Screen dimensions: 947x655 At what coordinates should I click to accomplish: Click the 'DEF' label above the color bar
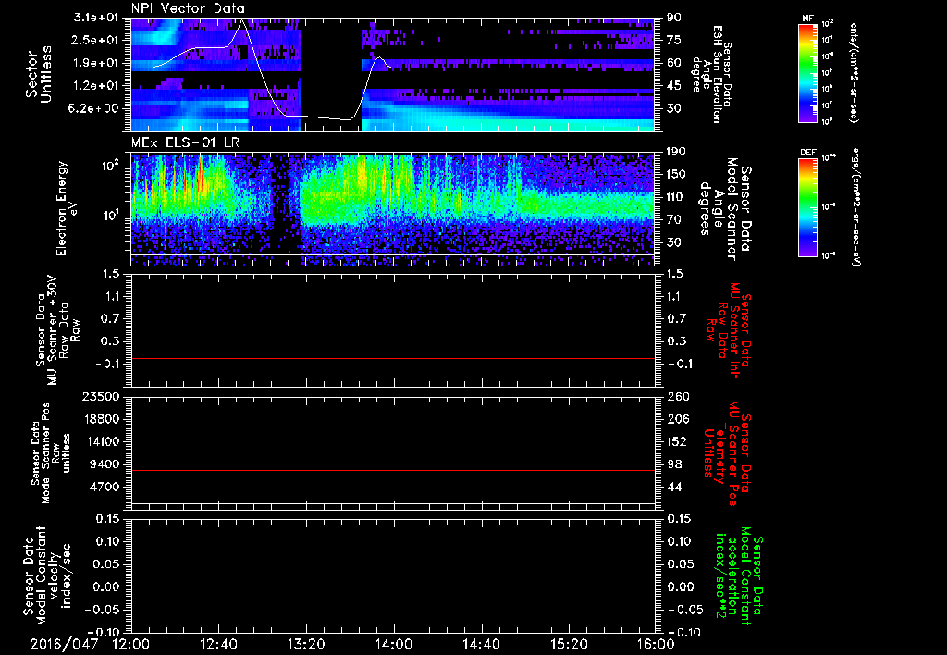click(x=807, y=153)
